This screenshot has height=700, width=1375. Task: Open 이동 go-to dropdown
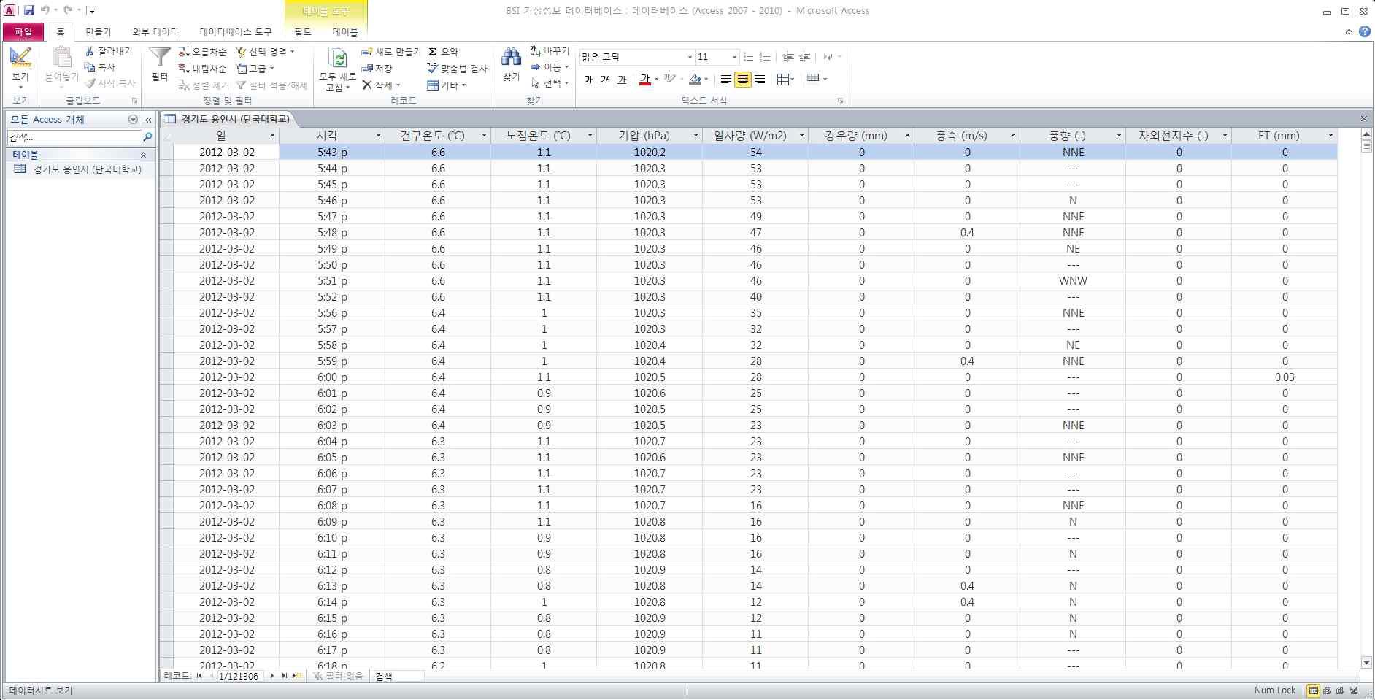(550, 67)
